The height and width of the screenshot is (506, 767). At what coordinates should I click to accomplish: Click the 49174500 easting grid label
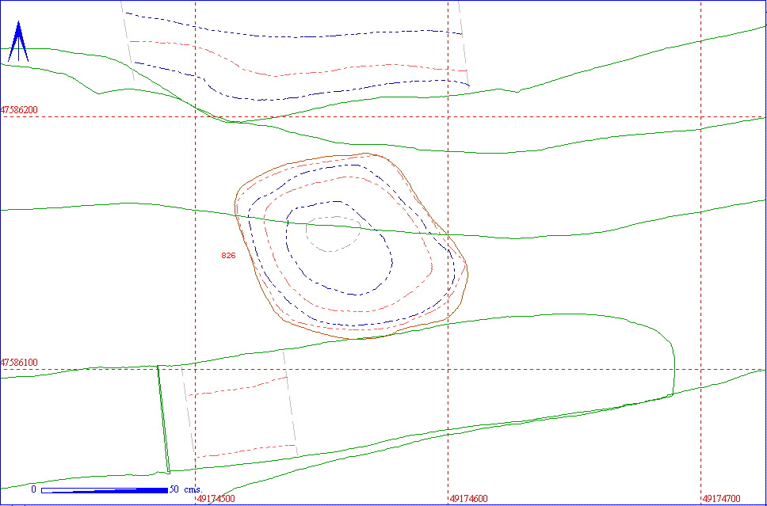tap(216, 499)
